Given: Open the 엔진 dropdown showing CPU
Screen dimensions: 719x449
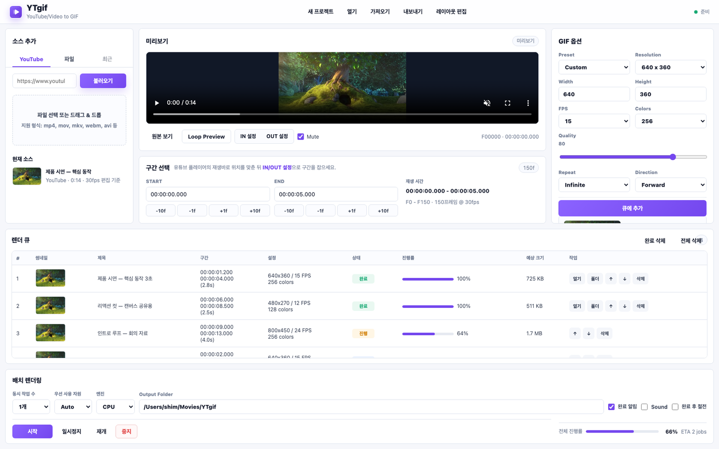Looking at the screenshot, I should pos(115,407).
